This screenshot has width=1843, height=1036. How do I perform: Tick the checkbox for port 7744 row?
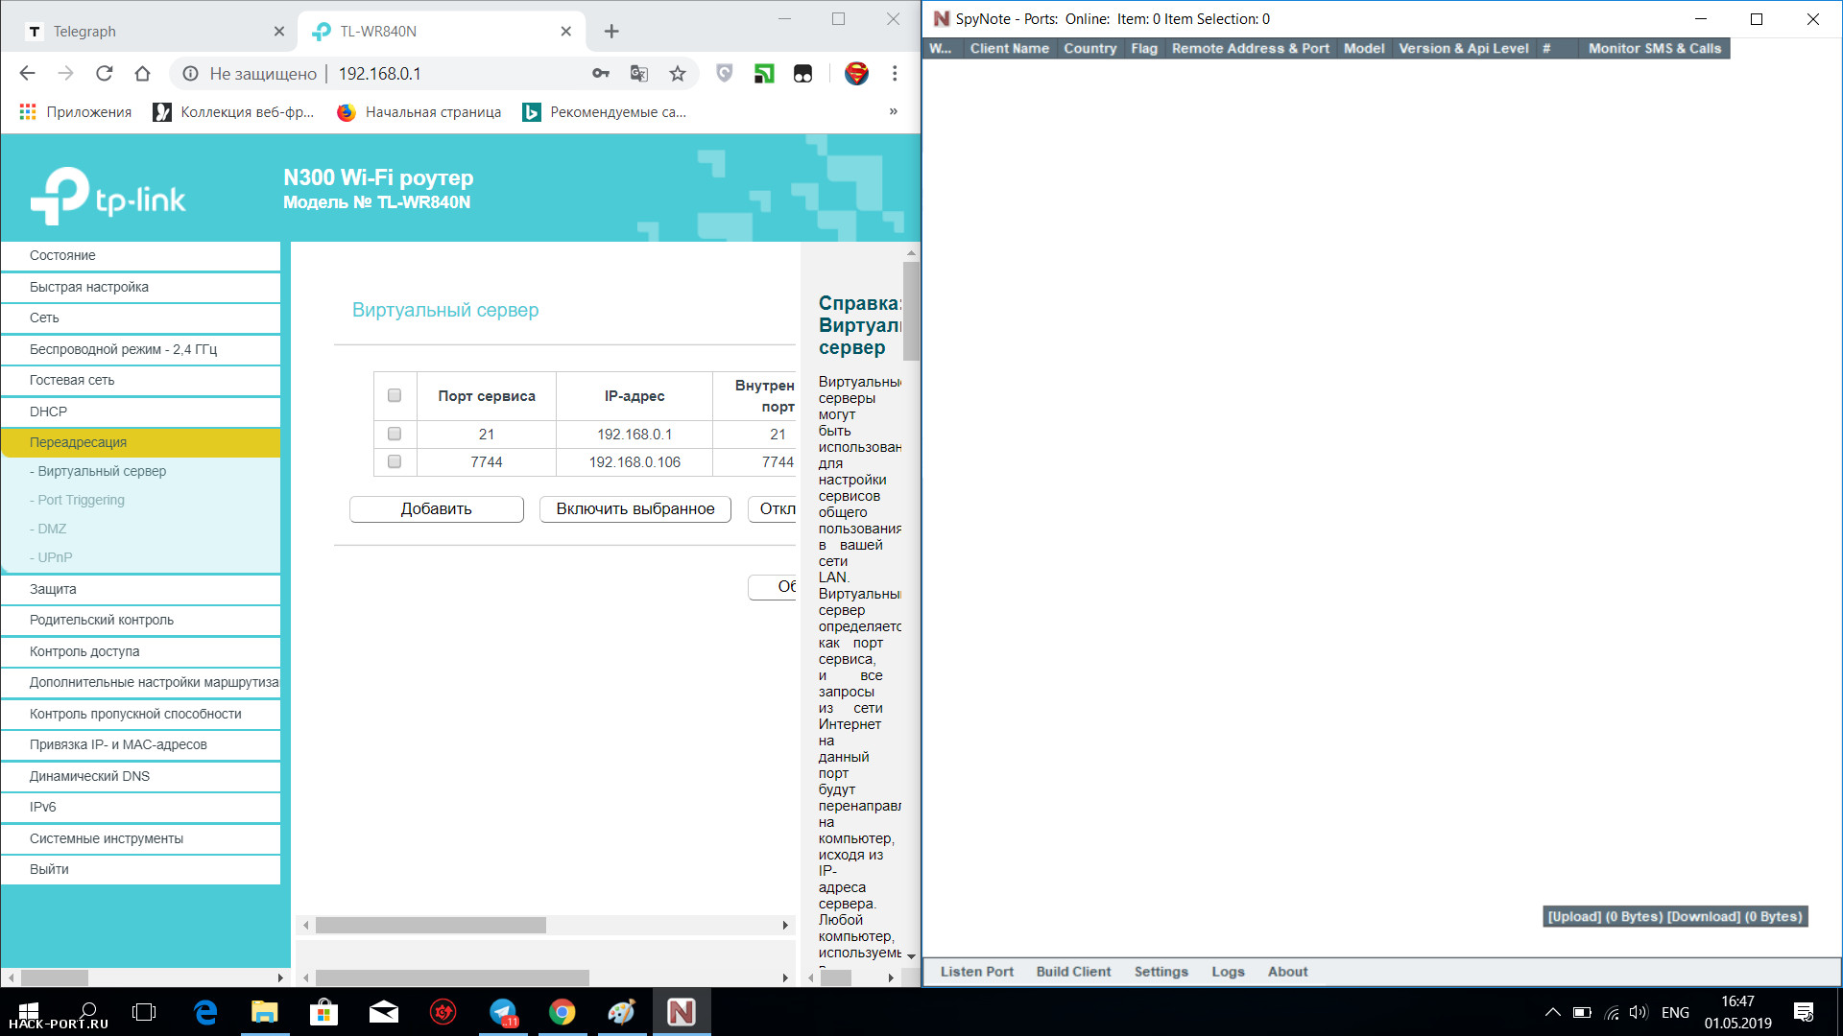click(395, 461)
